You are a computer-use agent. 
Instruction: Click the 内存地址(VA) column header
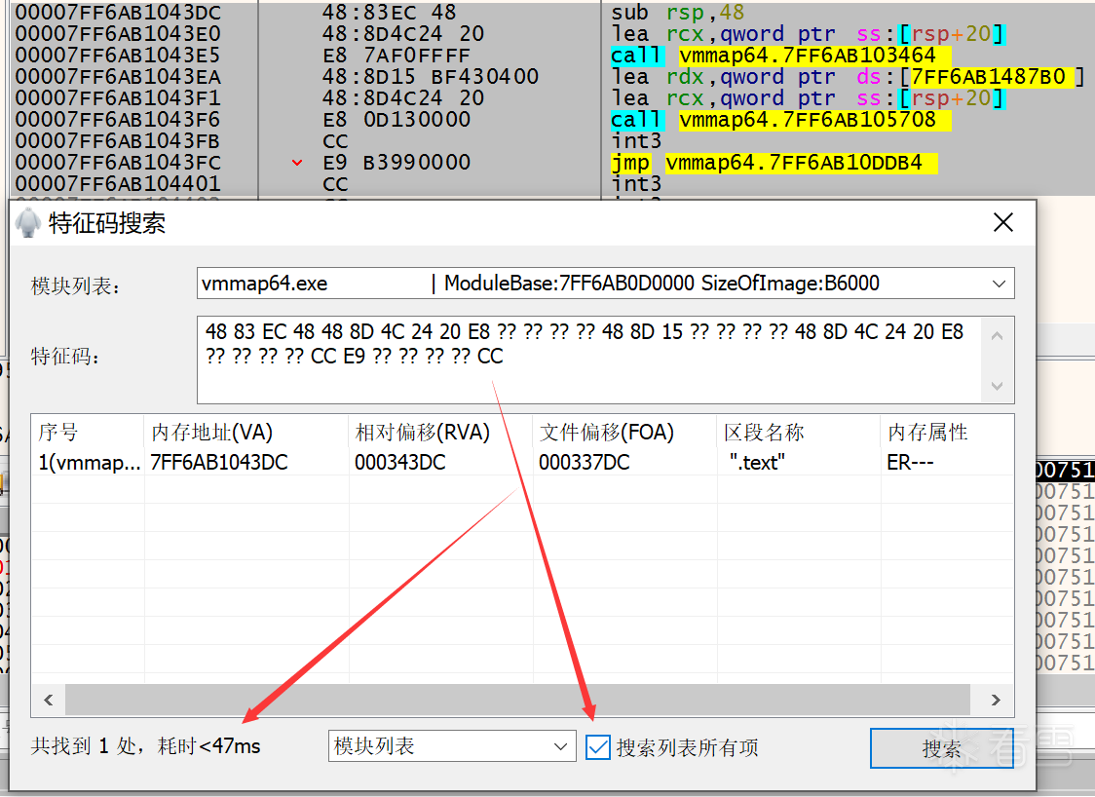pos(245,433)
